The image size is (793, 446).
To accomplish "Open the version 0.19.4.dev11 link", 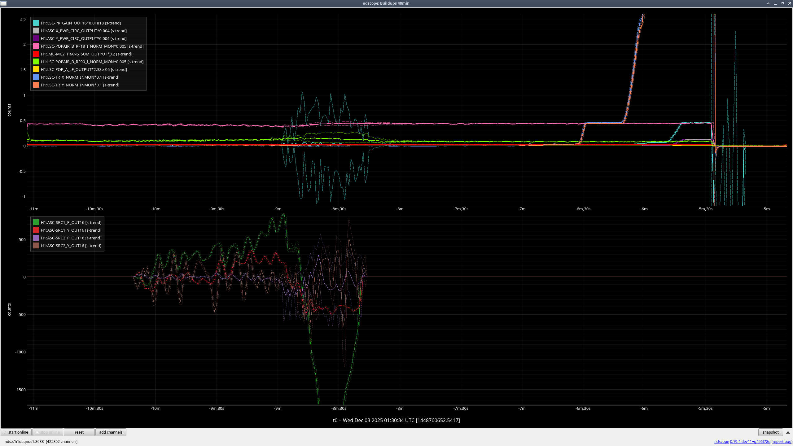I will 750,441.
